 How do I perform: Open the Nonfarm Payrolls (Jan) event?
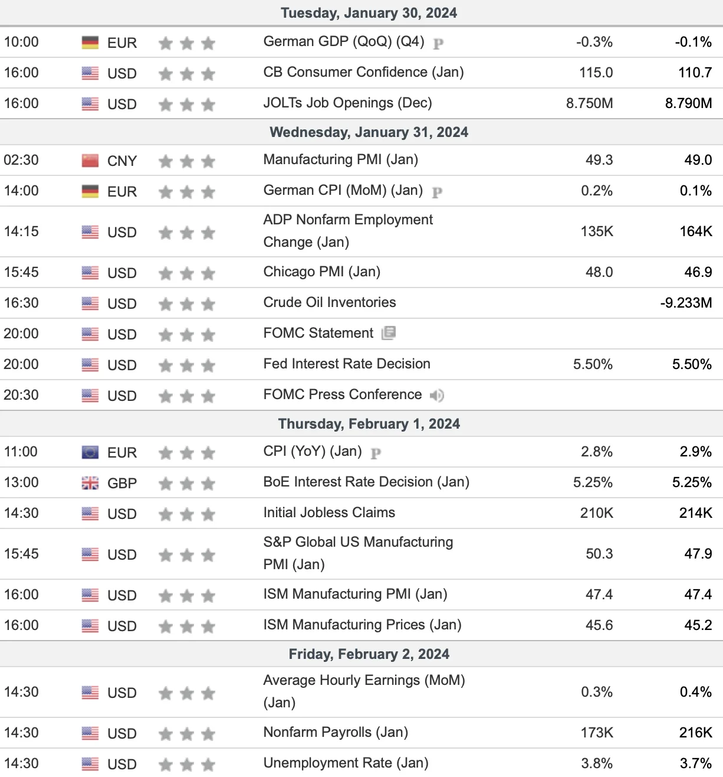(x=336, y=732)
